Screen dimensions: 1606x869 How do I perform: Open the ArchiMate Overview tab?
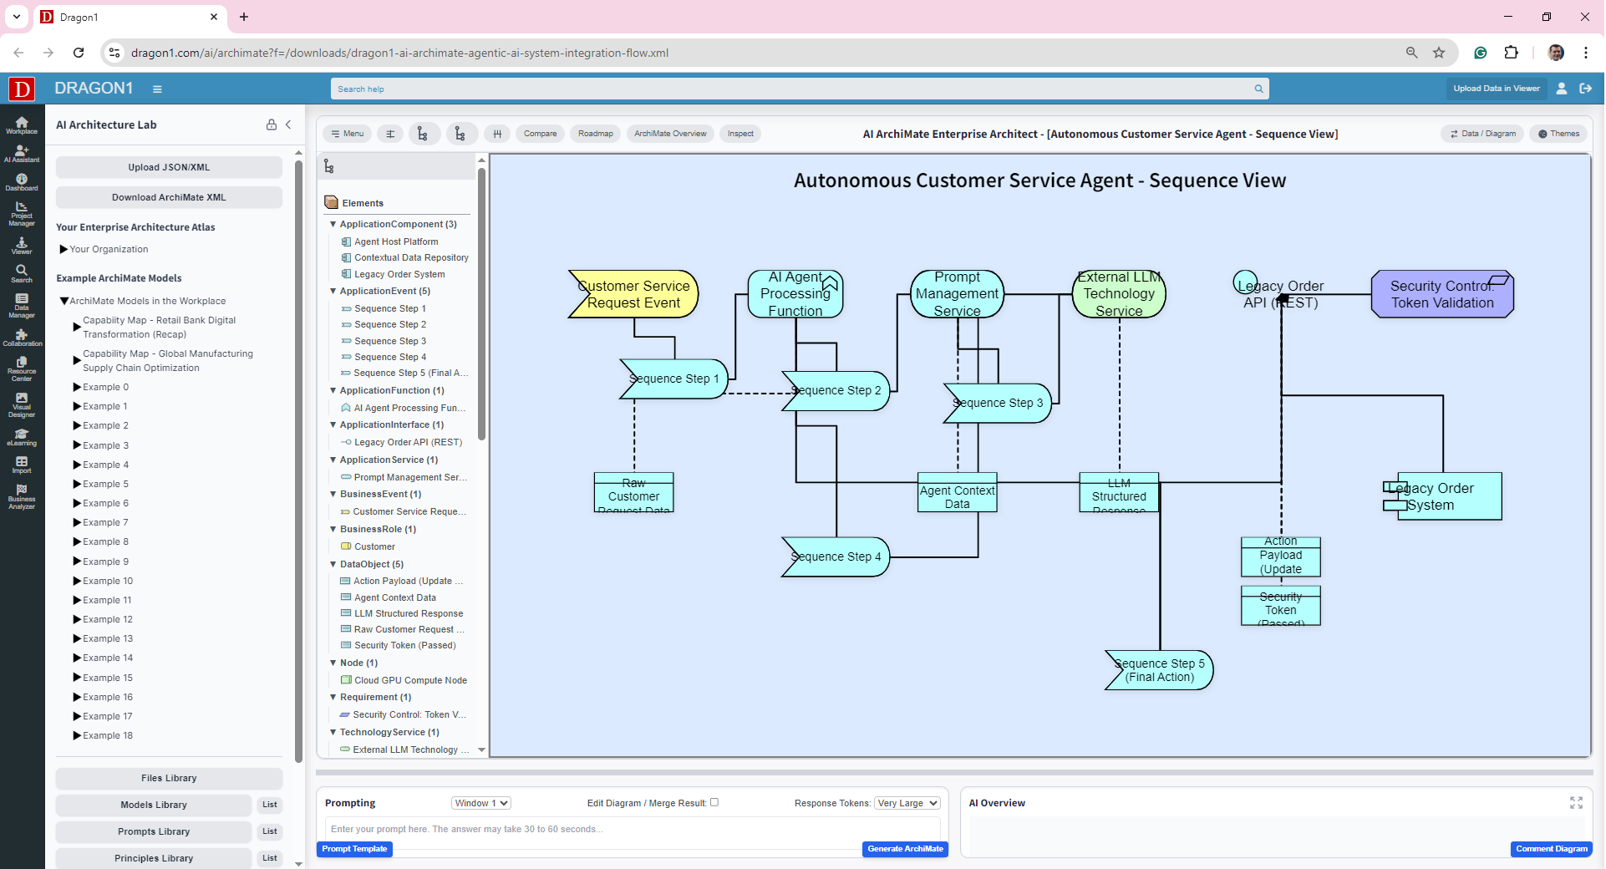tap(670, 134)
